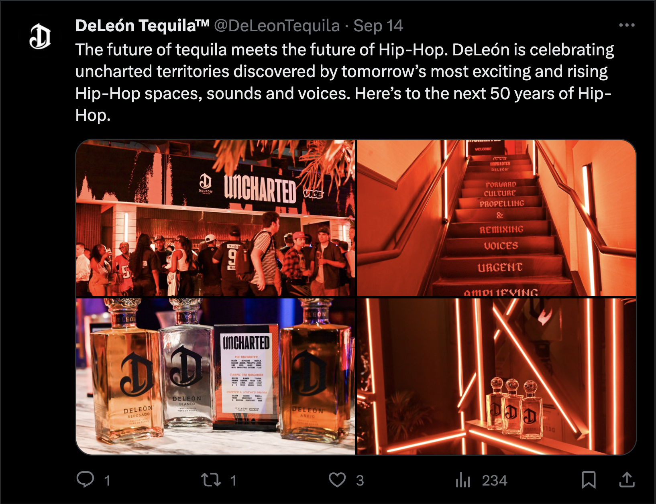Open view analytics bar chart icon

pos(463,480)
